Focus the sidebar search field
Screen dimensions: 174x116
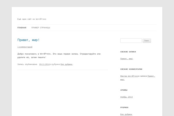coord(131,41)
